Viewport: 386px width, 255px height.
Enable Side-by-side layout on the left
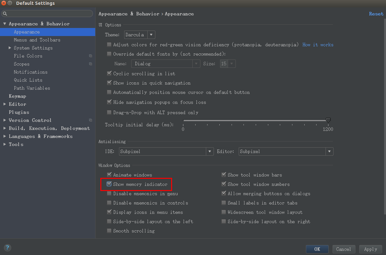pyautogui.click(x=109, y=222)
